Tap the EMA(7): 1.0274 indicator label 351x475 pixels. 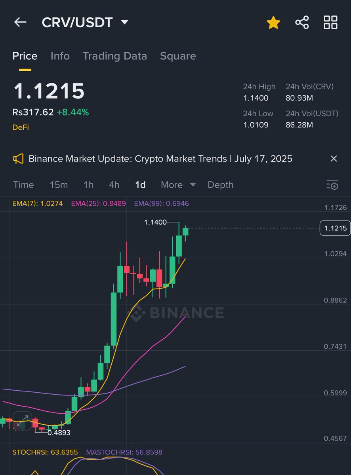38,203
